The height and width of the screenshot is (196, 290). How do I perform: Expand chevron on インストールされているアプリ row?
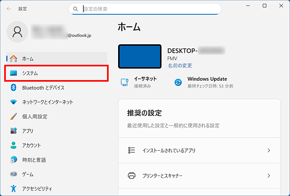[x=269, y=150]
